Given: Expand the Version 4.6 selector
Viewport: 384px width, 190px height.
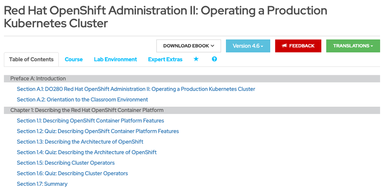Looking at the screenshot, I should (x=248, y=46).
